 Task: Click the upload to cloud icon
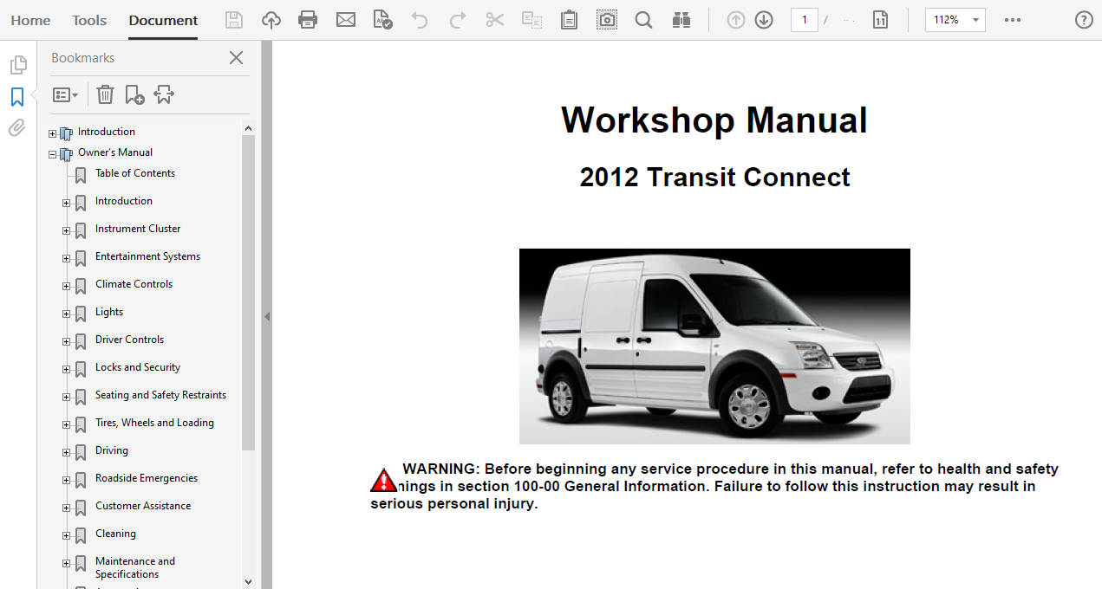(271, 20)
